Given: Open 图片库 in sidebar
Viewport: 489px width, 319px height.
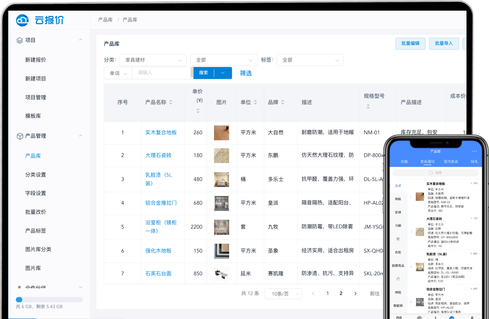Looking at the screenshot, I should coord(33,268).
